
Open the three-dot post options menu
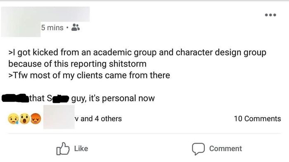(x=270, y=15)
